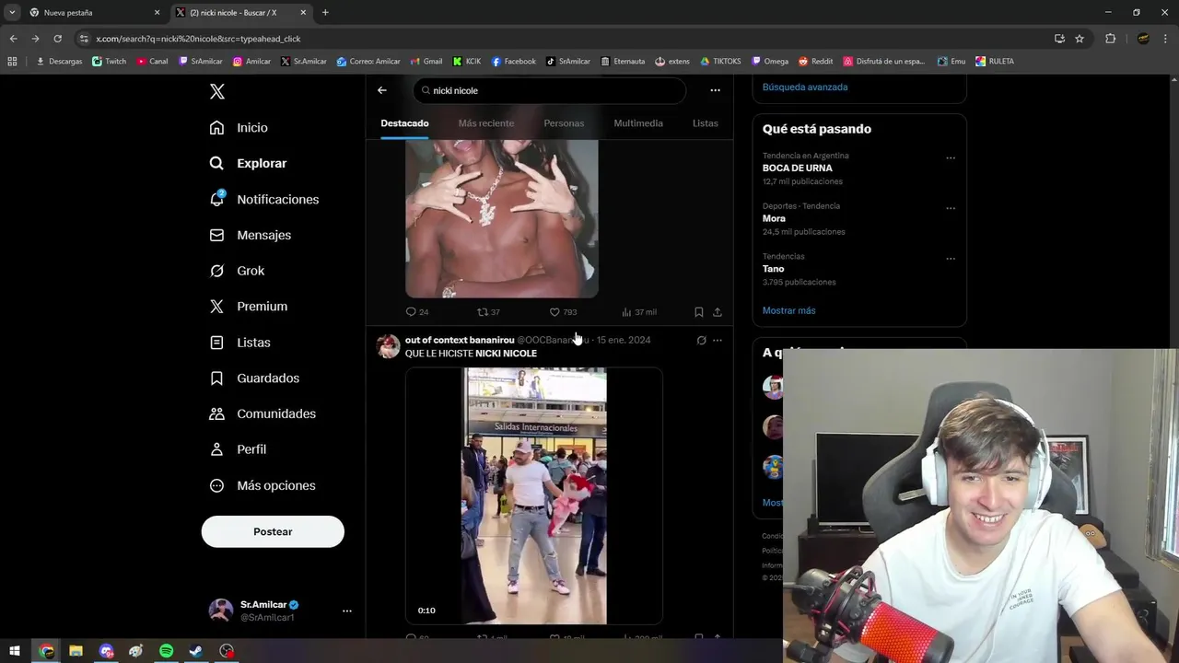
Task: Open the Windows Start menu
Action: click(15, 651)
